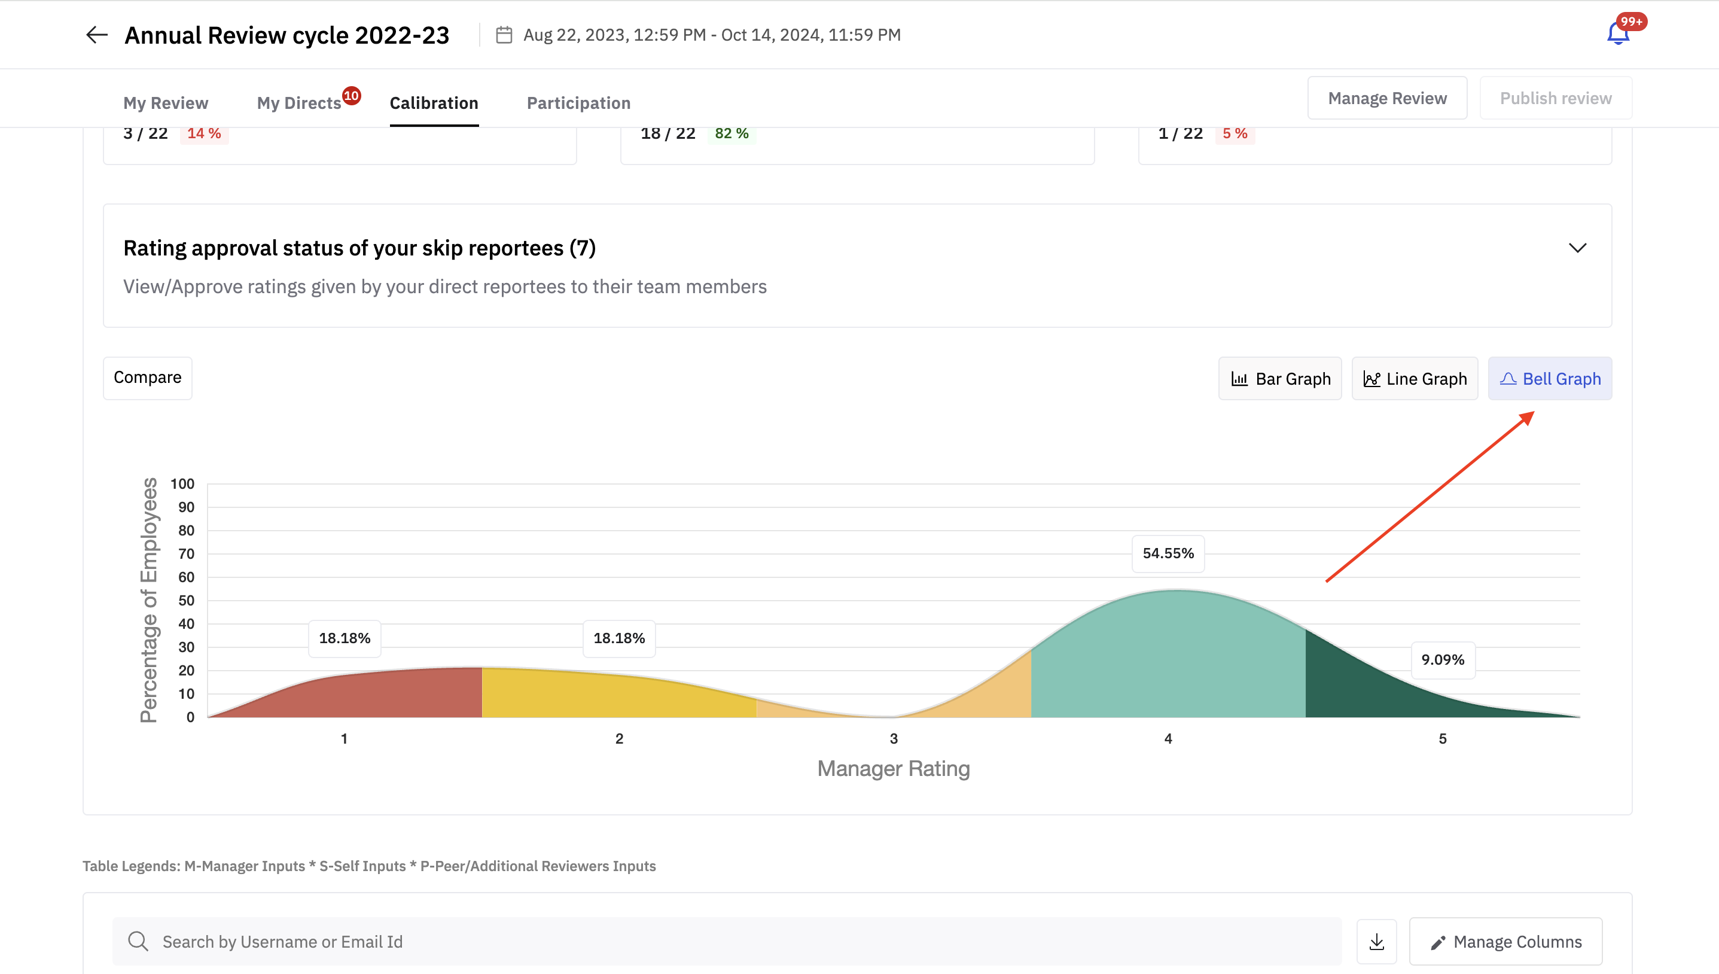Screen dimensions: 1719x974
Task: Expand skip reportees rating approval section
Action: [x=1577, y=248]
